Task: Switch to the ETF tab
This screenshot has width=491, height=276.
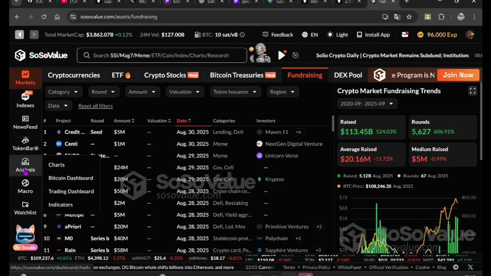Action: pos(121,75)
